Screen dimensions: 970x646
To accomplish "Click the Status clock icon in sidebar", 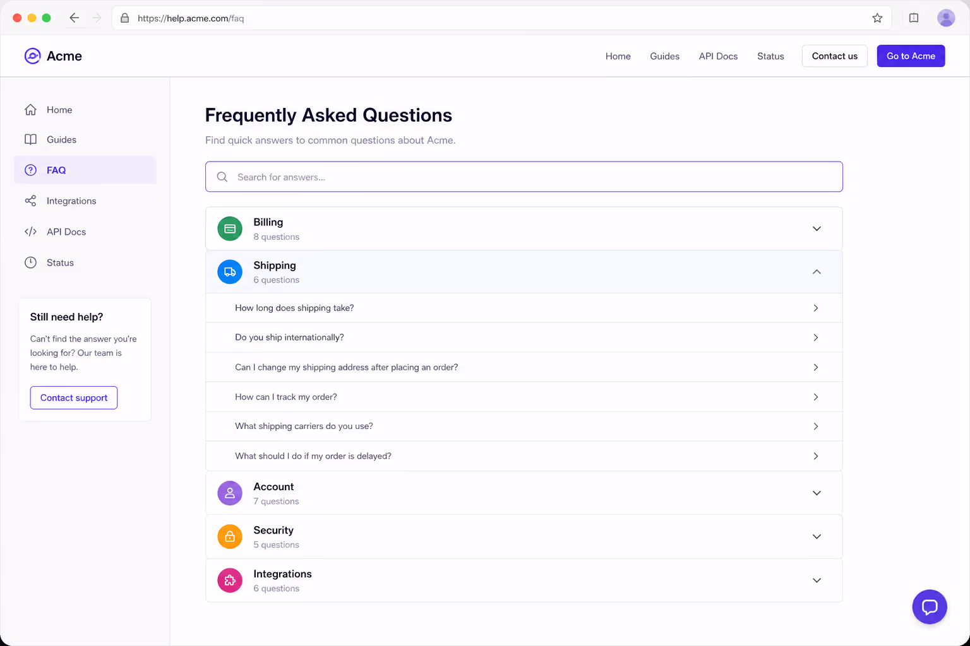I will point(30,262).
